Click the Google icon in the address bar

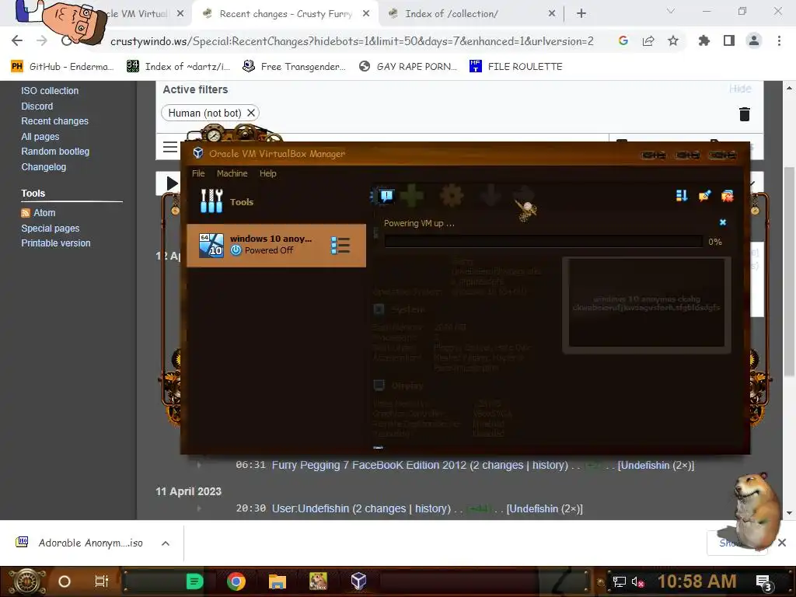click(x=623, y=40)
